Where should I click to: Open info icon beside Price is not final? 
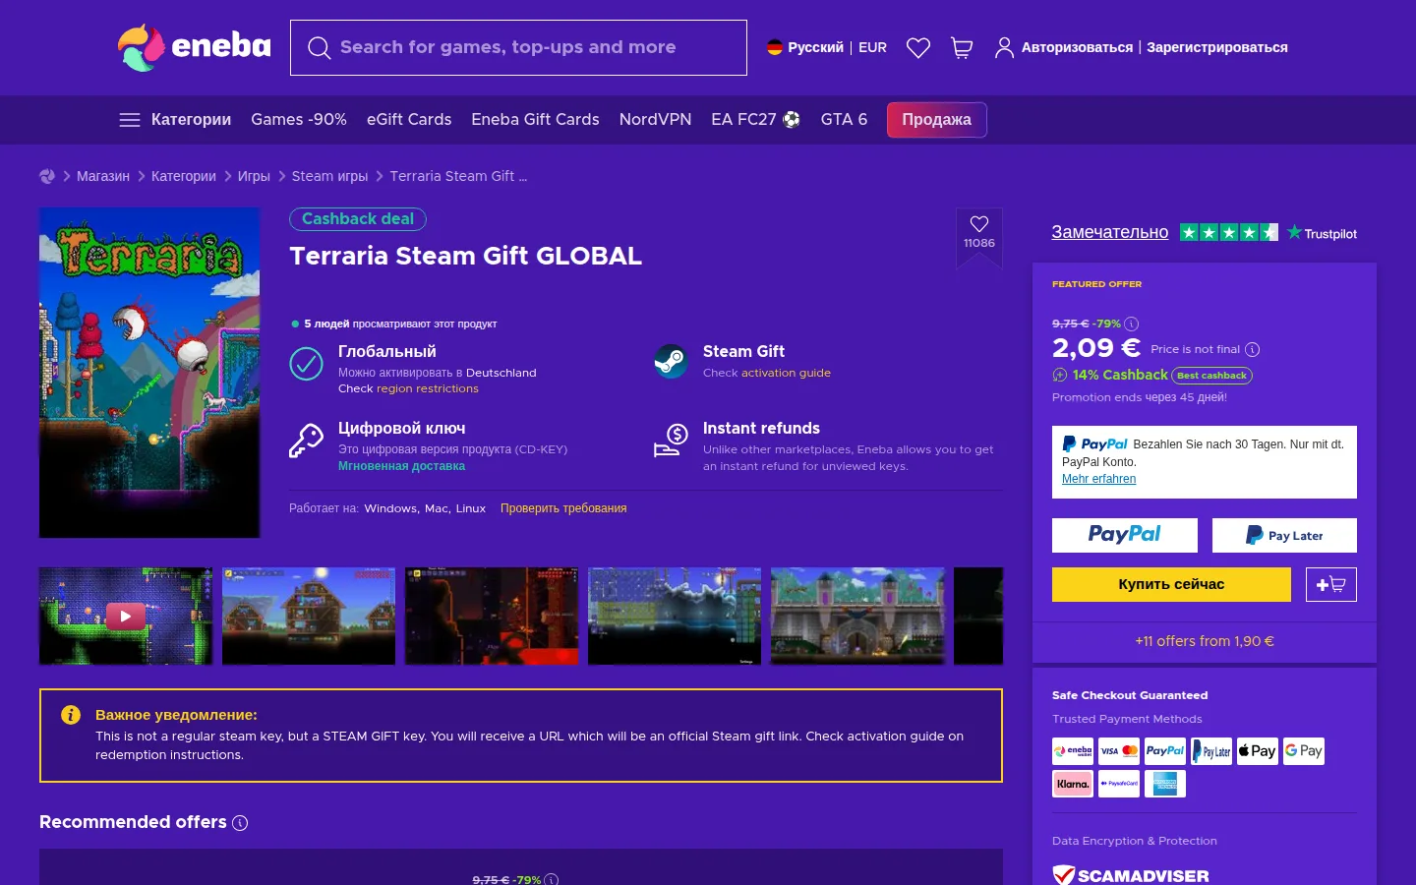[1253, 349]
